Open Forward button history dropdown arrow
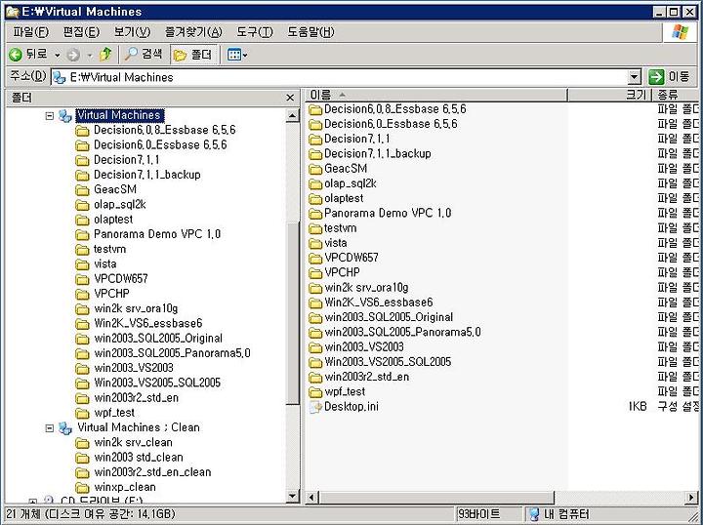Image resolution: width=703 pixels, height=525 pixels. pos(90,56)
